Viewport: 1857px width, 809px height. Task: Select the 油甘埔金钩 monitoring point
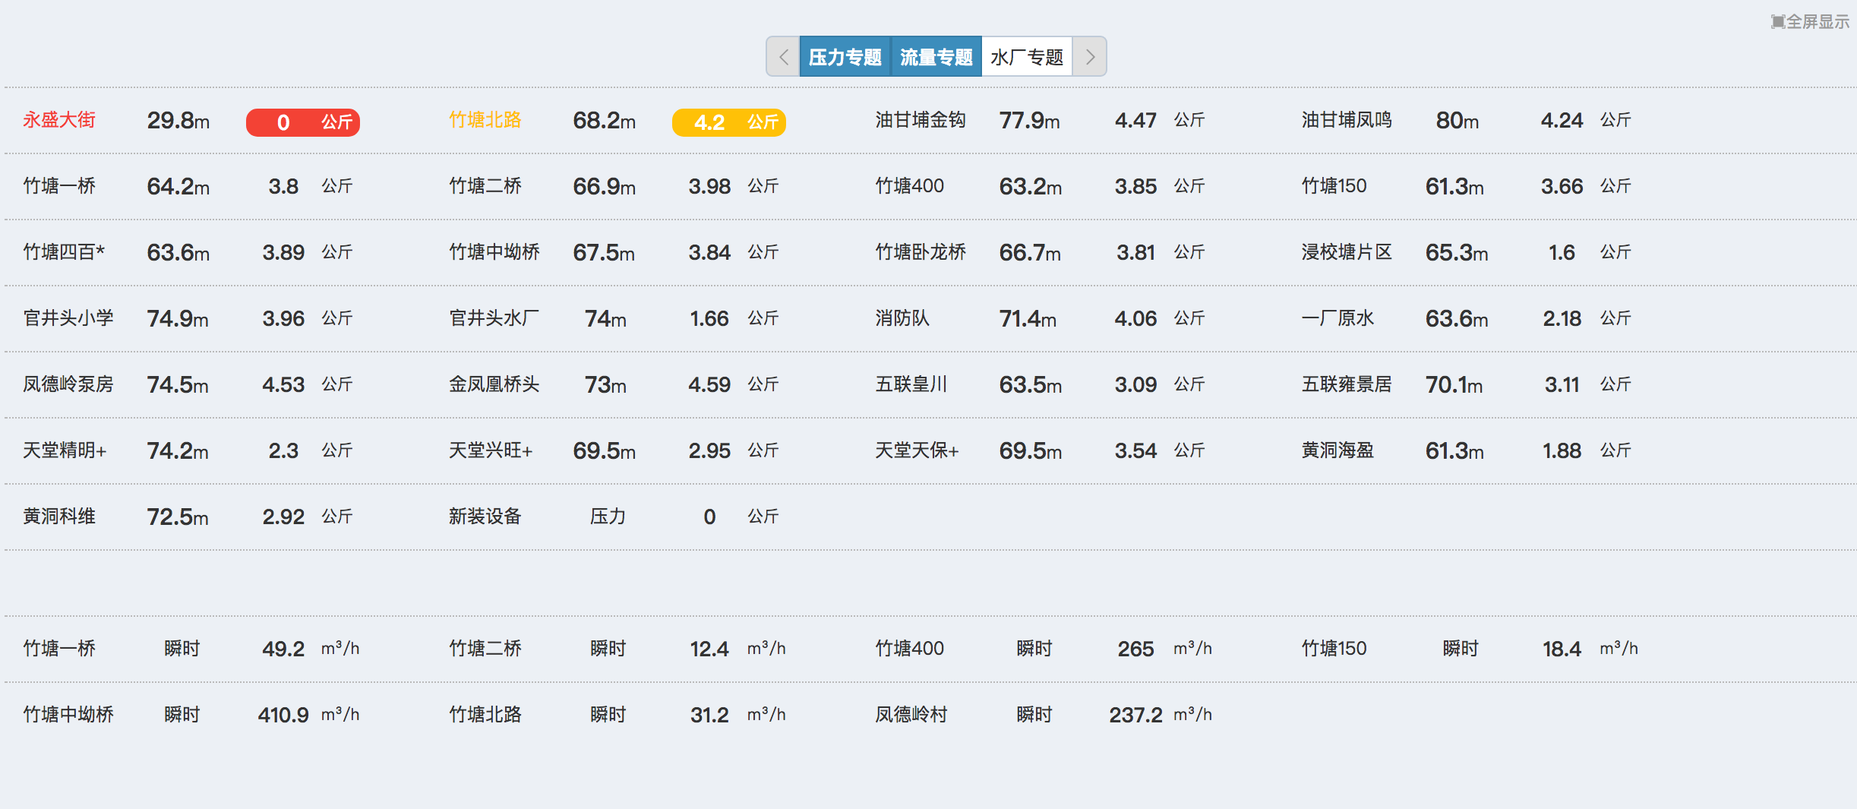(x=919, y=120)
